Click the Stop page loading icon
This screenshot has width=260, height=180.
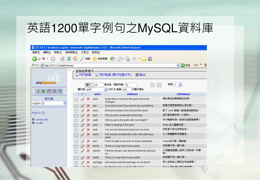click(62, 59)
